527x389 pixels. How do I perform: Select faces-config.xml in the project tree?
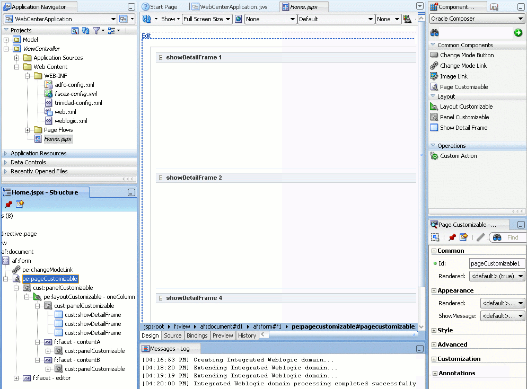(x=76, y=94)
